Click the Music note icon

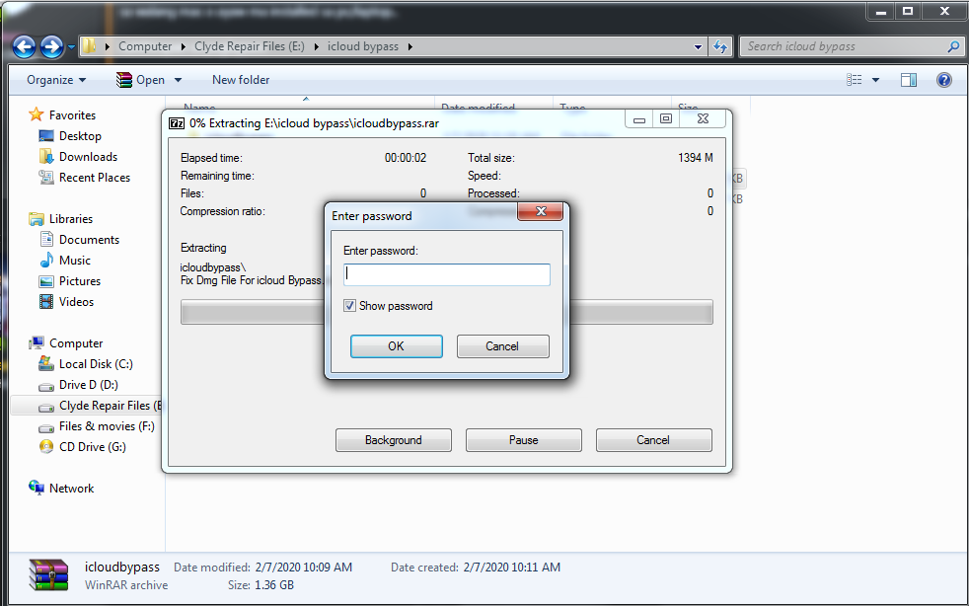[46, 260]
